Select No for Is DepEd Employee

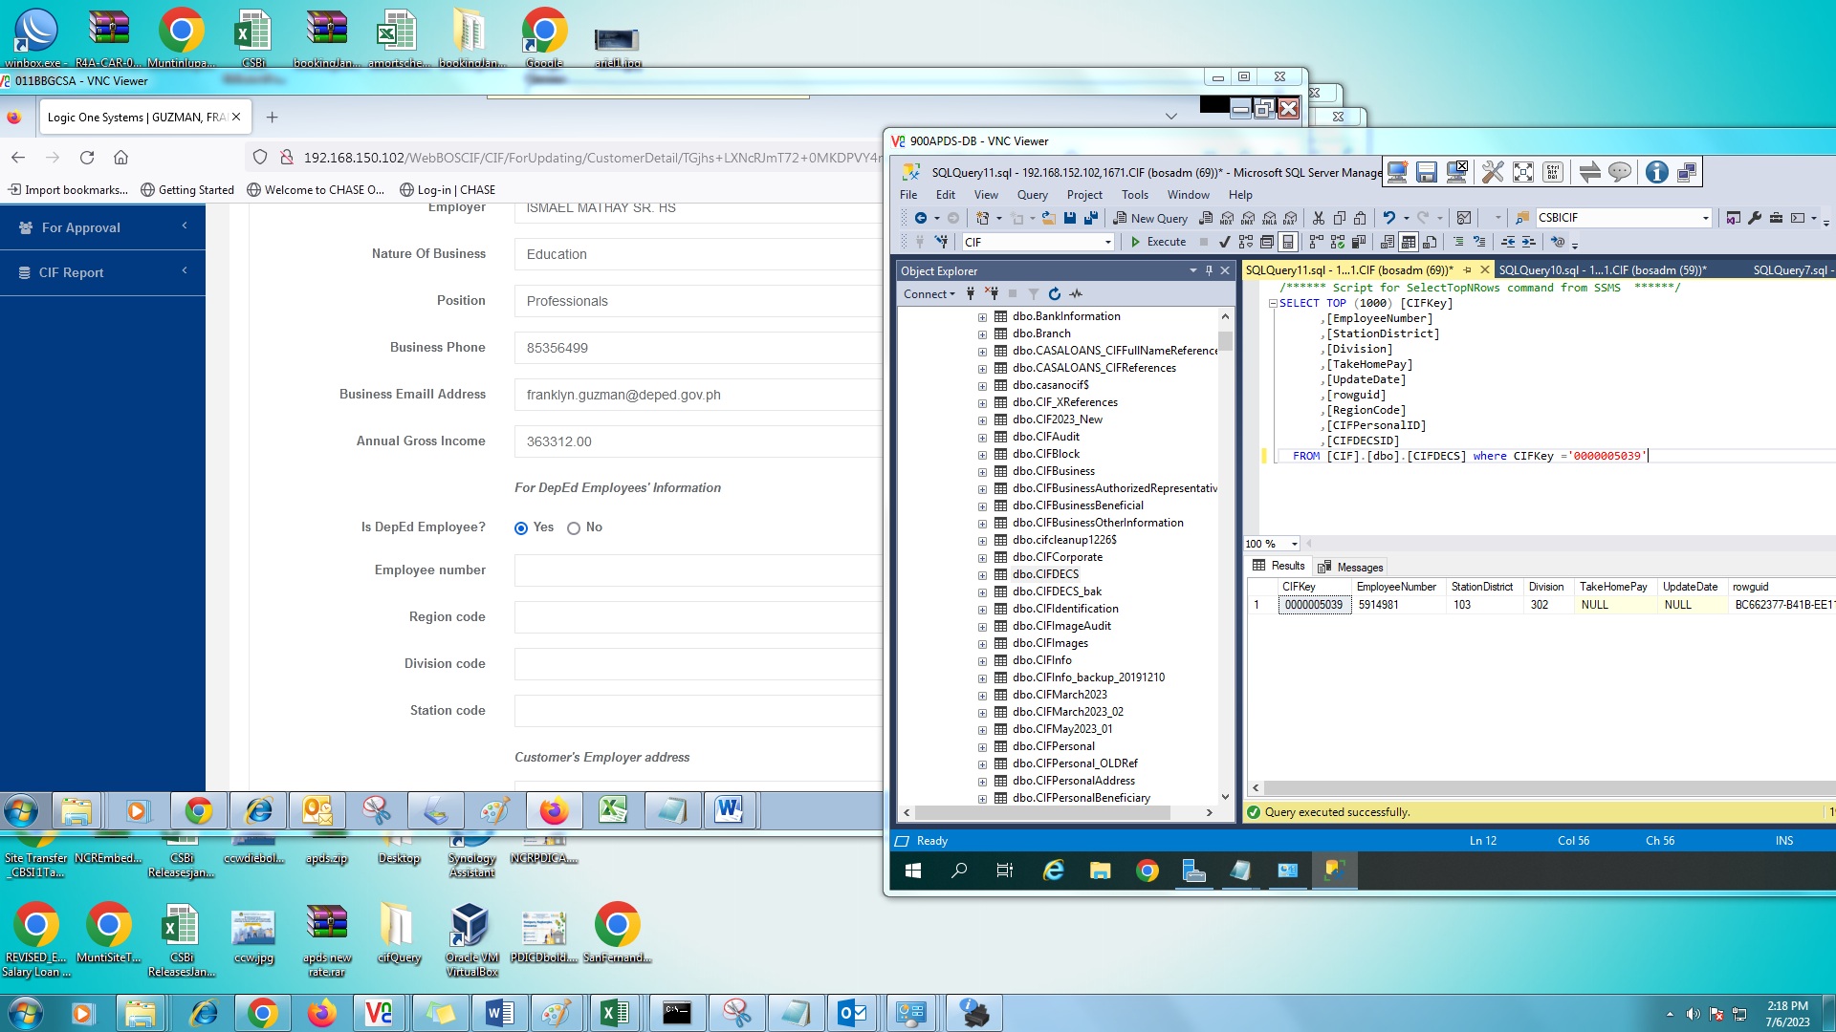[574, 528]
